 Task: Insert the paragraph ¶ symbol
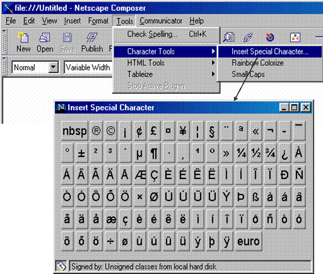click(x=154, y=153)
